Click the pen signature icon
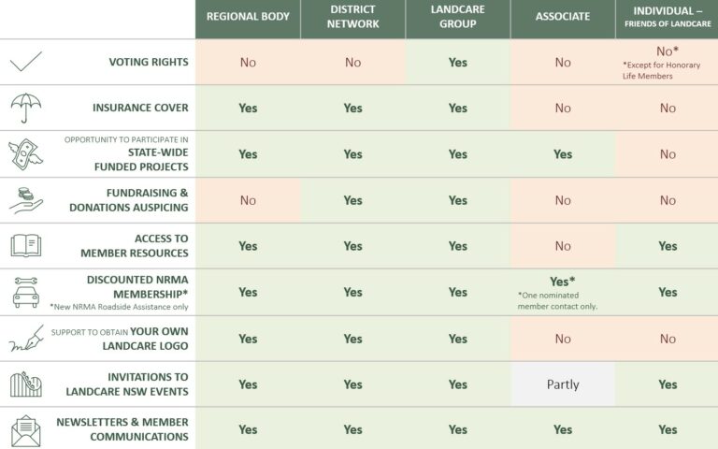 26,339
